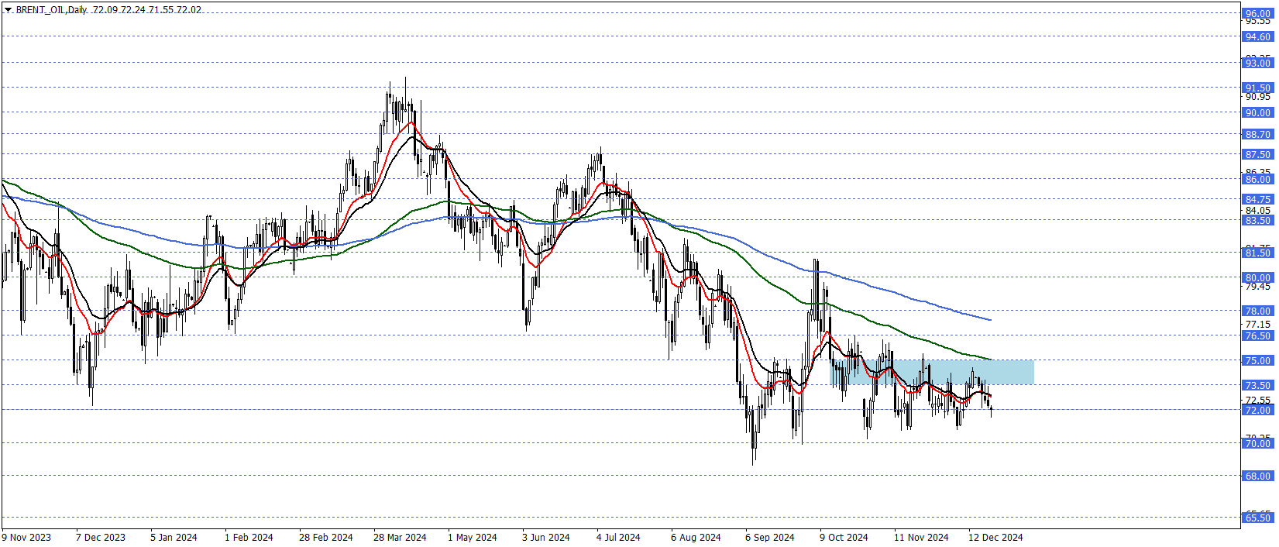The image size is (1279, 547).
Task: Click the 83.50 price level label
Action: point(1257,220)
